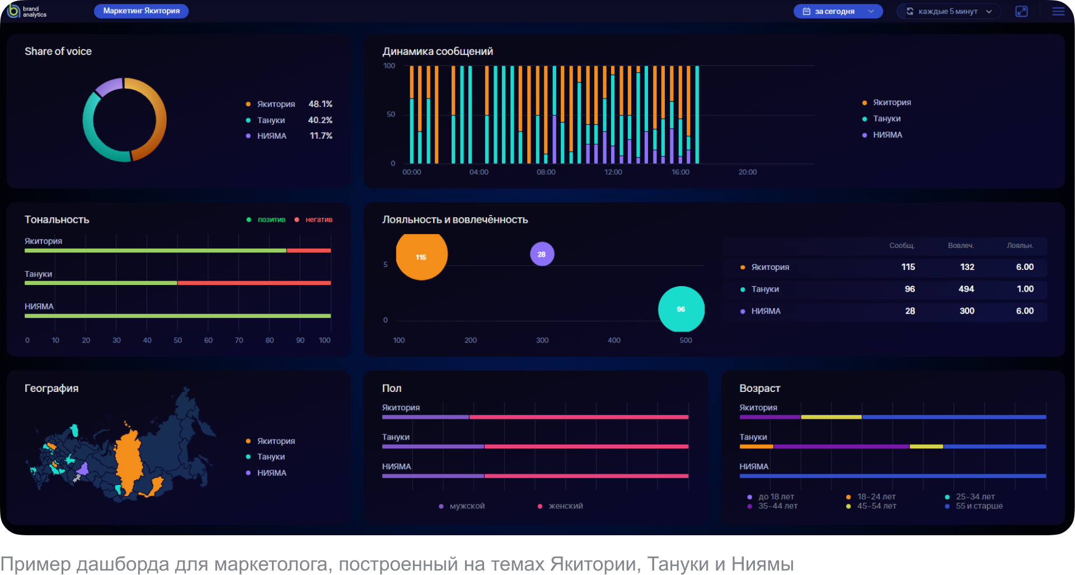Viewport: 1075px width, 575px height.
Task: Click 48.1% share value for Якитория
Action: [321, 104]
